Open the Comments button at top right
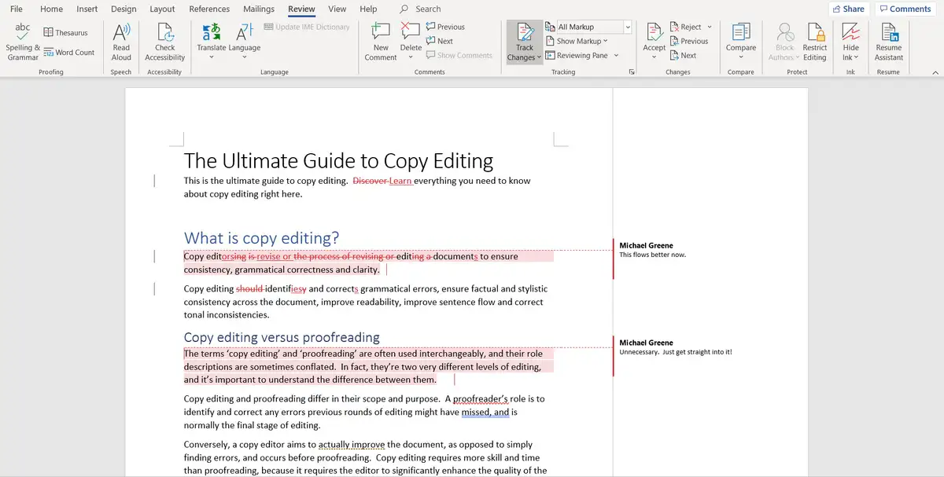Viewport: 944px width, 477px height. point(905,9)
